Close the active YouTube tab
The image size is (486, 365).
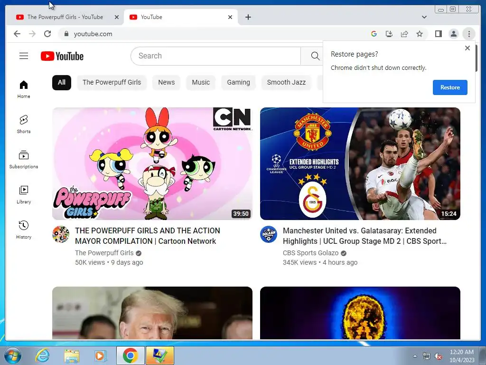[x=230, y=17]
